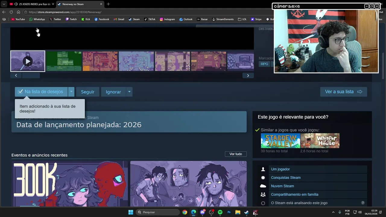Close the 'Neverway no Steam' tab

(x=101, y=4)
